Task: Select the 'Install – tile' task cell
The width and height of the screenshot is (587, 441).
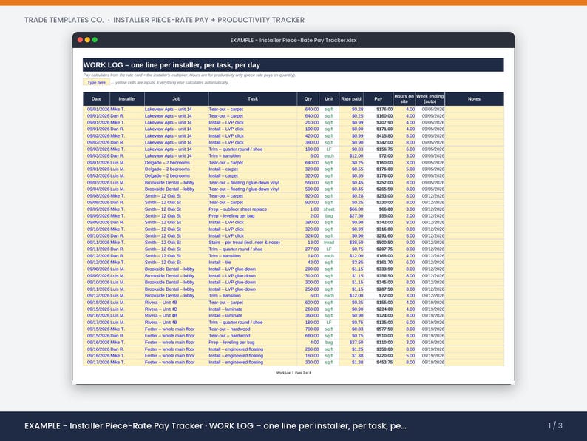Action: pyautogui.click(x=253, y=262)
